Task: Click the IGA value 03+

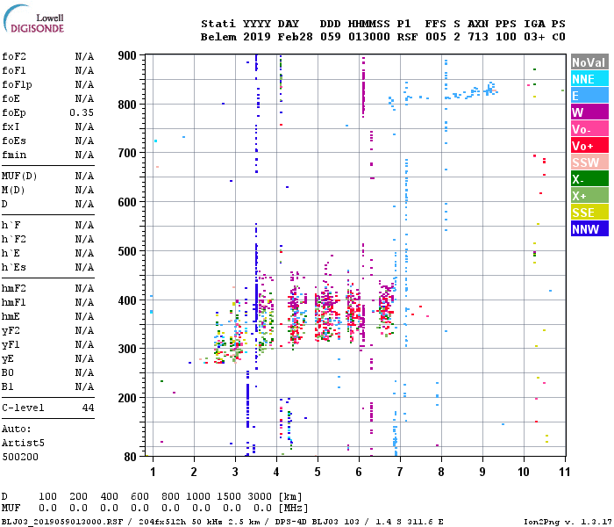Action: point(534,37)
